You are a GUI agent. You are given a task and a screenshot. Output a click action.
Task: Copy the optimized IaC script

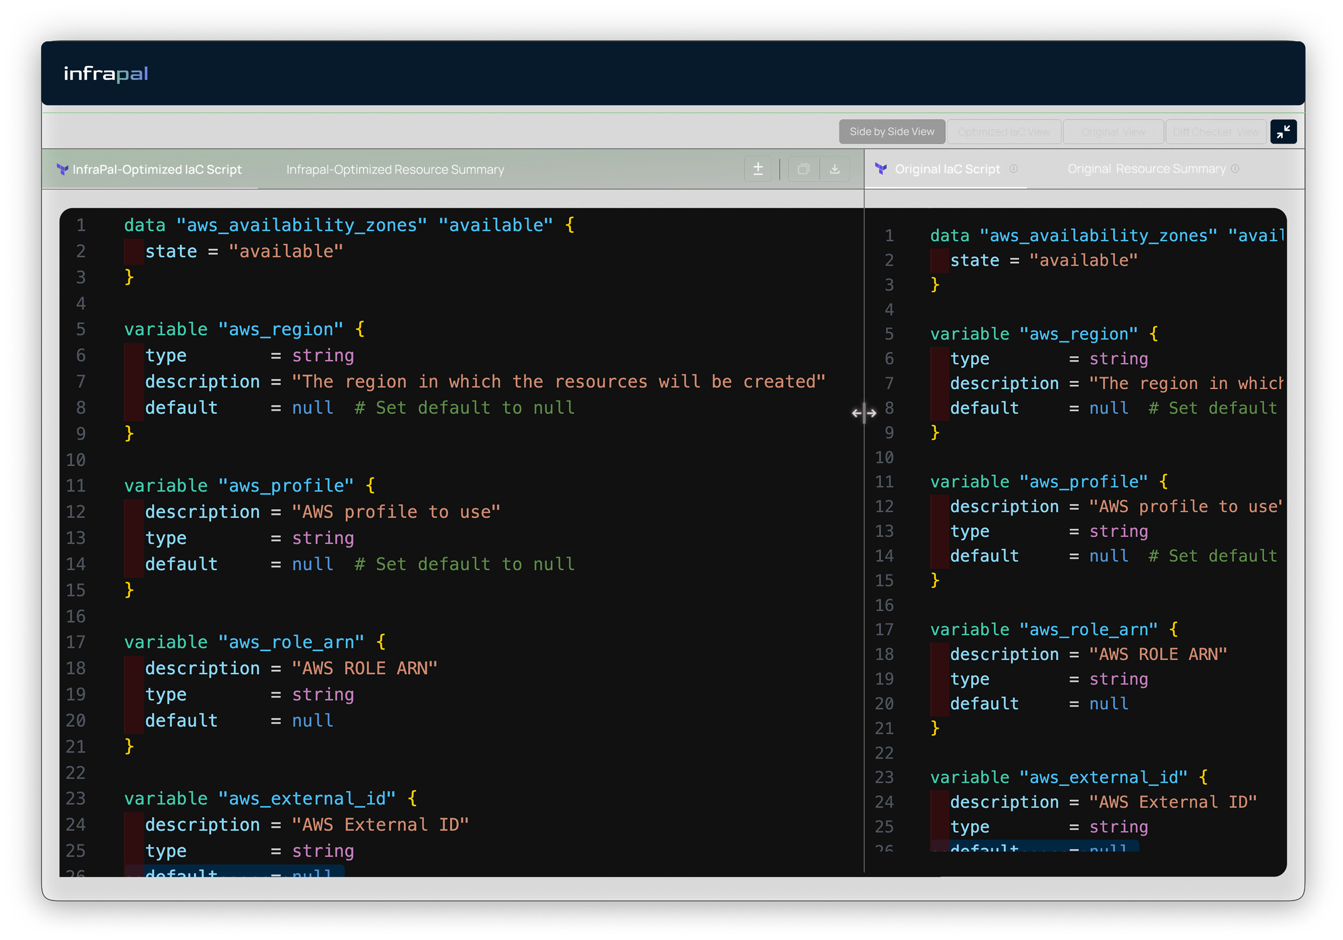pyautogui.click(x=803, y=169)
